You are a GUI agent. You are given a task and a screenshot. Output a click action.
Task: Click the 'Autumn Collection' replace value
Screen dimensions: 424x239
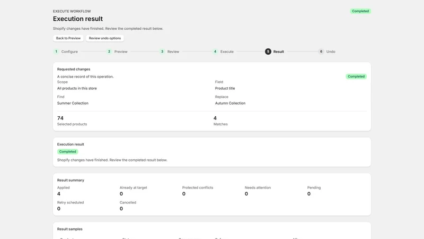coord(230,103)
